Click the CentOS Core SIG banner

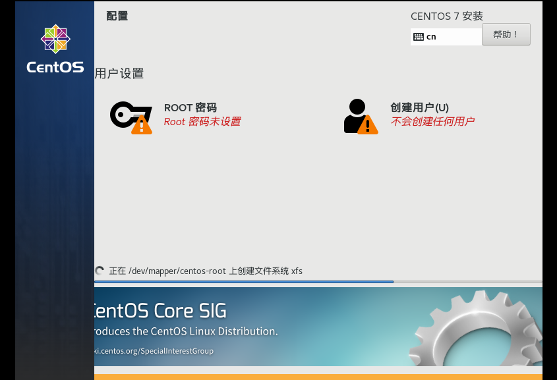pos(318,327)
